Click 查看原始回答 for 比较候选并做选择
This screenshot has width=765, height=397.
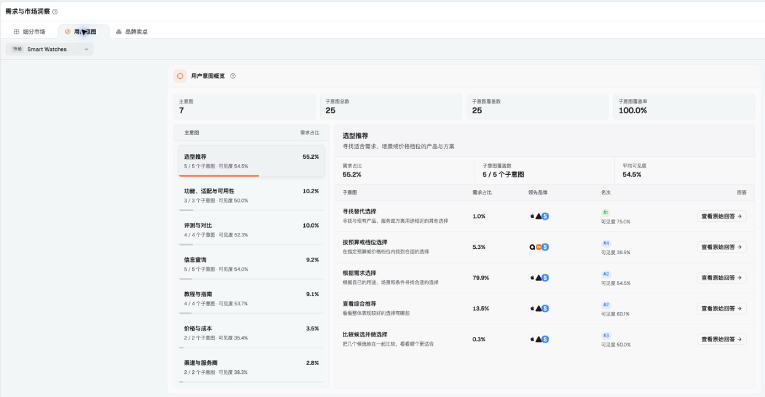tap(722, 340)
